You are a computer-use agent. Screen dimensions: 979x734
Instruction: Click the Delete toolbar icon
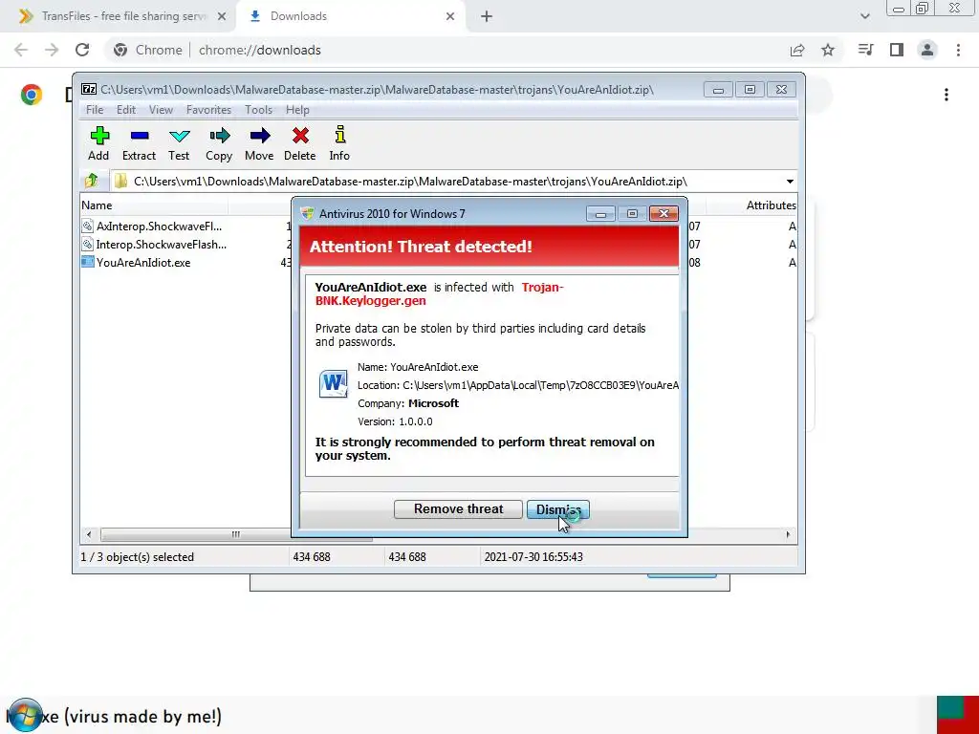[x=299, y=143]
